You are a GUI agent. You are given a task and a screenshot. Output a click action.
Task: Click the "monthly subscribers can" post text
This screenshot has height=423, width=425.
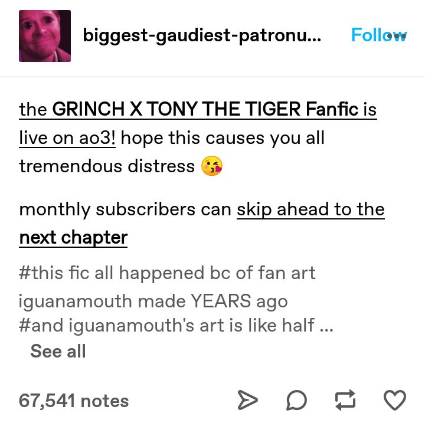tap(125, 209)
